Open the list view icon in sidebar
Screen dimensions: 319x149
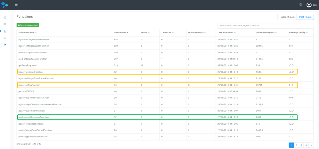point(5,24)
